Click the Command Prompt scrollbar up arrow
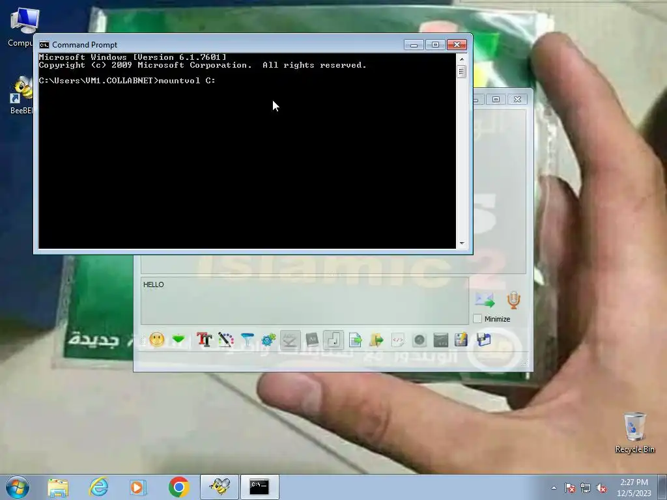 pos(462,58)
